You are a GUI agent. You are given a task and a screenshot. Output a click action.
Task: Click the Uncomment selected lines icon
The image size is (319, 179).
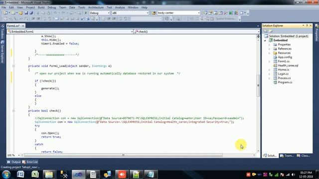tap(50, 19)
